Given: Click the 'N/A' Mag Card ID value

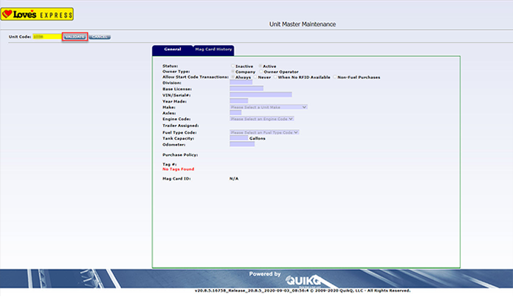Looking at the screenshot, I should click(x=234, y=179).
